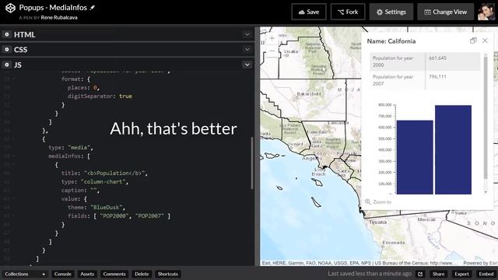Click the 'Ensenada' map label
This screenshot has height=280, width=498.
(394, 243)
